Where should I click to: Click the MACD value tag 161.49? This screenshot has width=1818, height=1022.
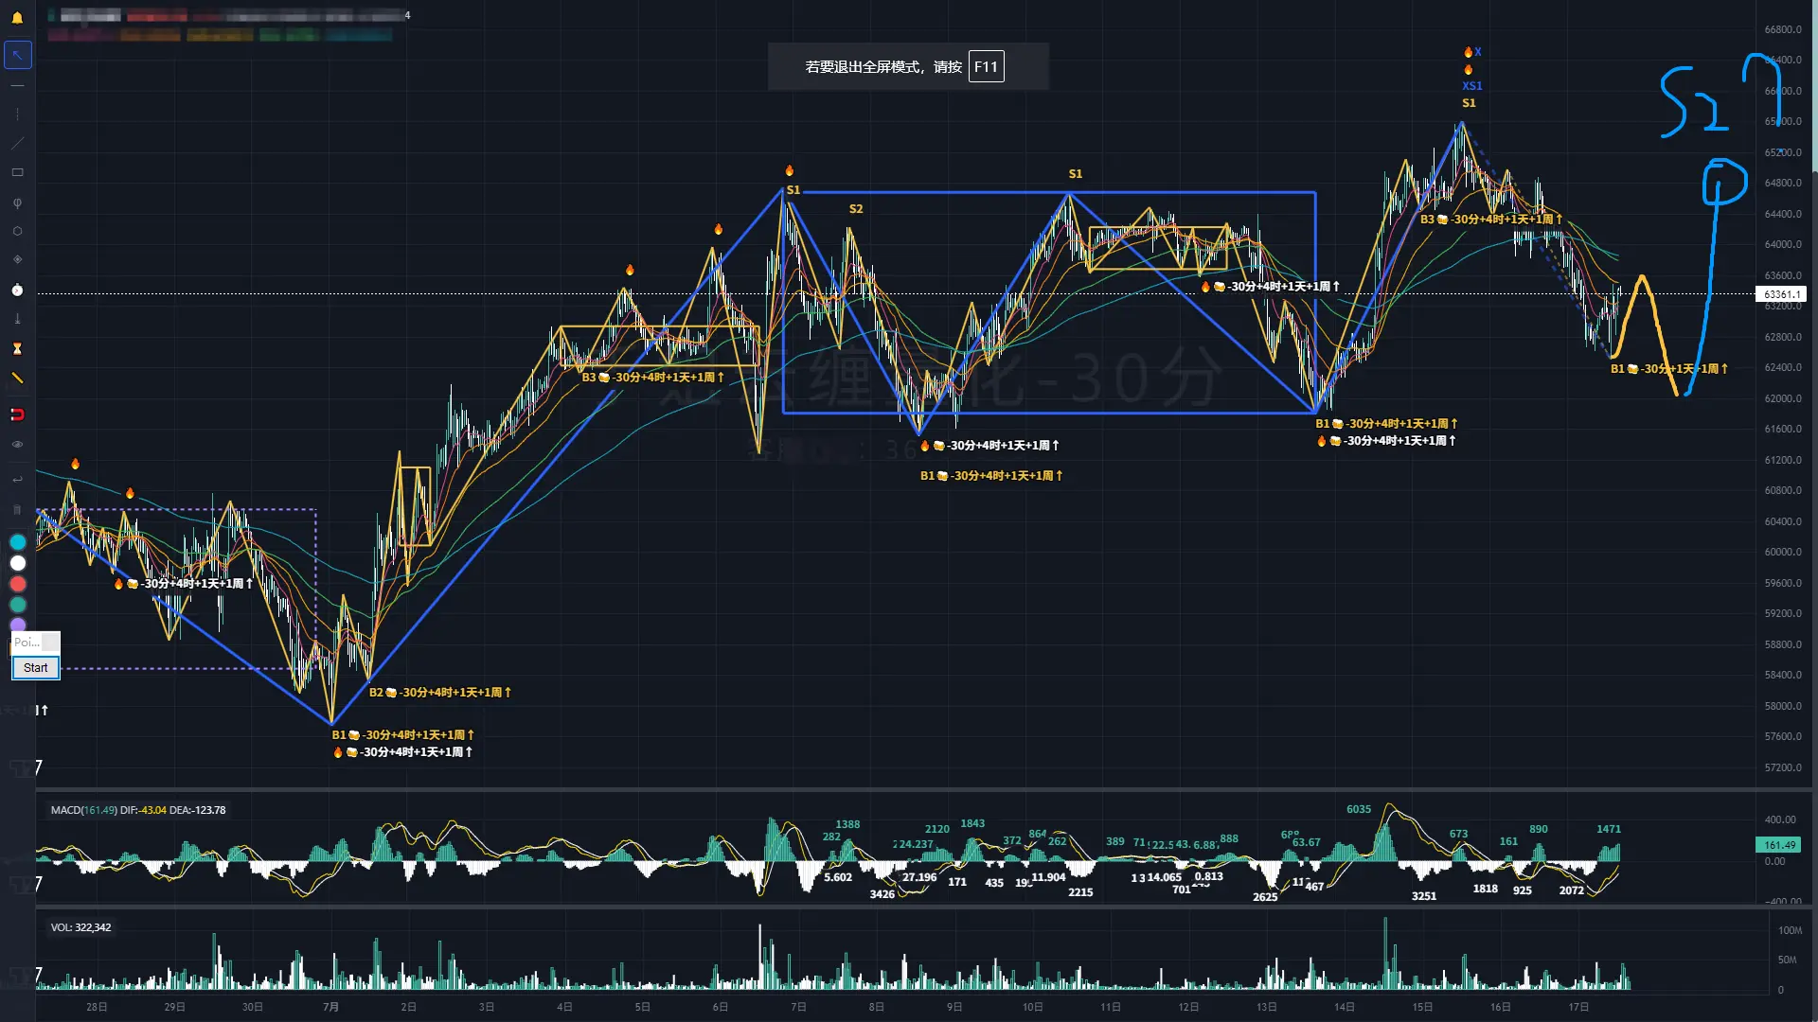click(1779, 845)
